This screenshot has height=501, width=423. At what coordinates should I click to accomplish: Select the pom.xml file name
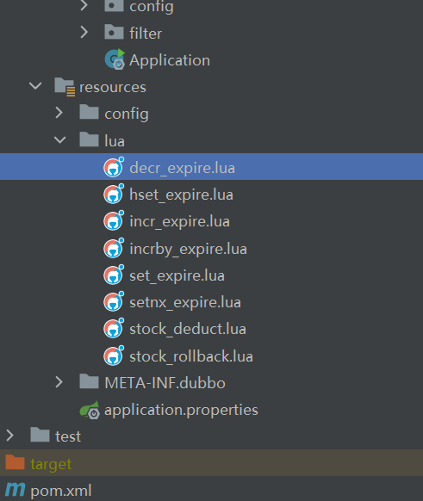click(x=61, y=491)
